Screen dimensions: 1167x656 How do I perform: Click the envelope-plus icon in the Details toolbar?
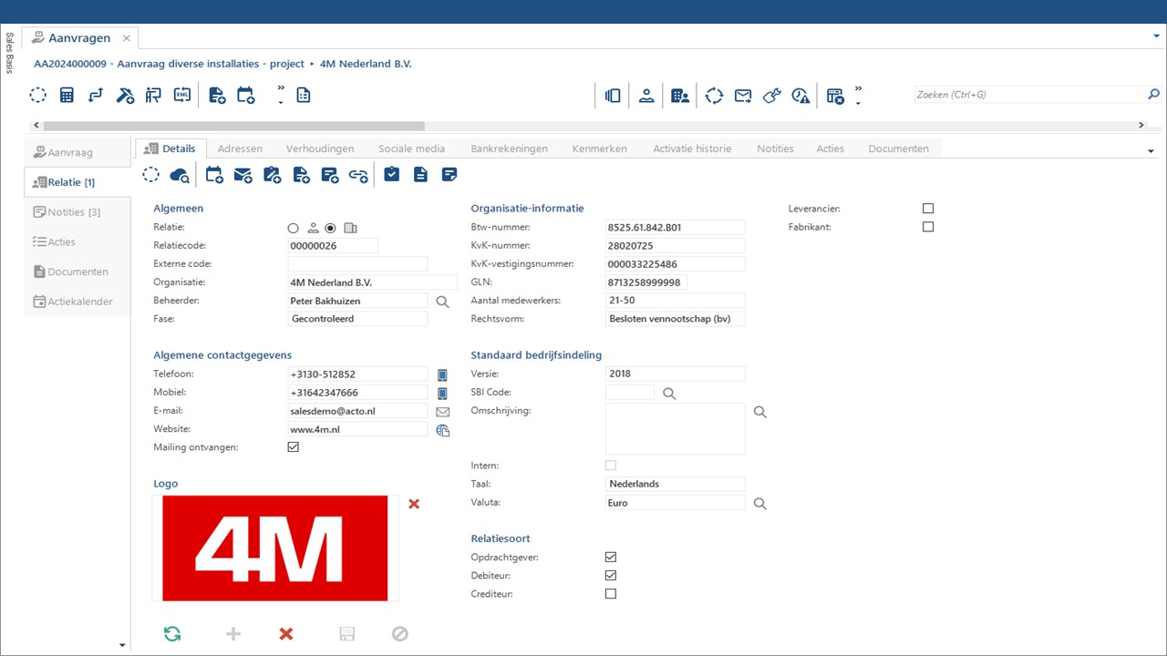coord(243,175)
